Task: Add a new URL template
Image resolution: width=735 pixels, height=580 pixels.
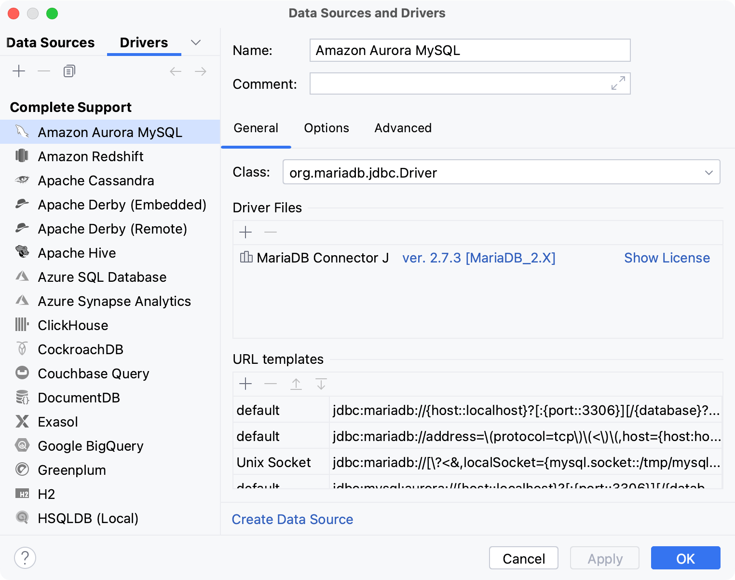Action: pyautogui.click(x=245, y=384)
